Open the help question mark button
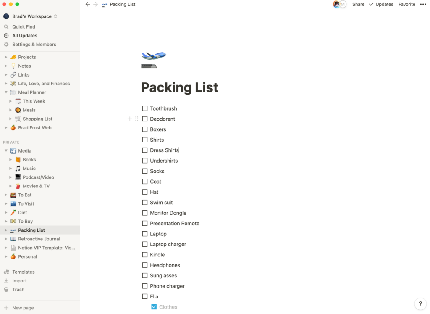This screenshot has height=314, width=430. click(x=420, y=304)
